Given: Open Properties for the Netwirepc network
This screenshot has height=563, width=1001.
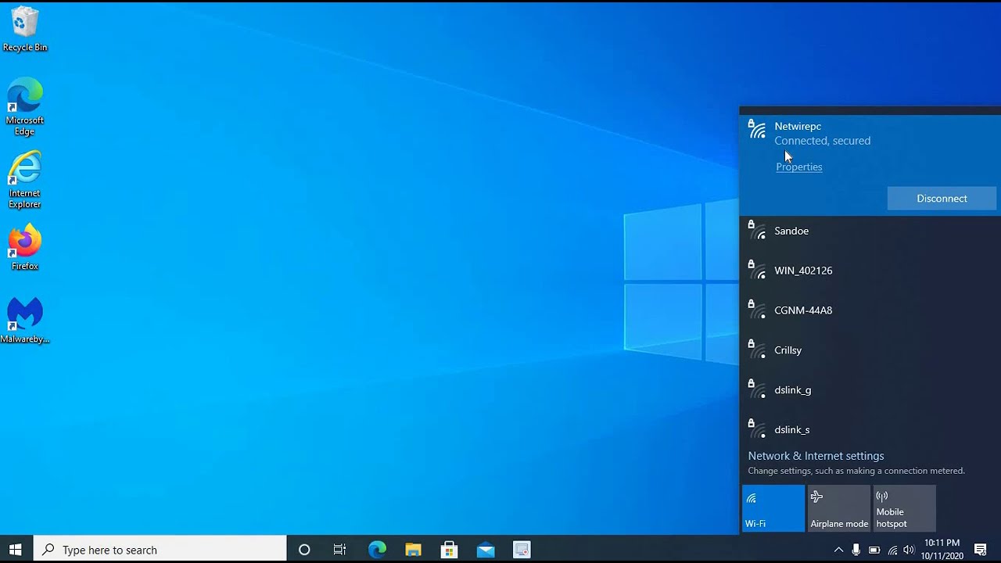Looking at the screenshot, I should 799,167.
